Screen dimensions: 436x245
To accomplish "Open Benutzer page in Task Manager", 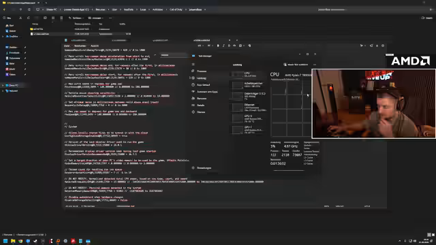I will point(202,98).
